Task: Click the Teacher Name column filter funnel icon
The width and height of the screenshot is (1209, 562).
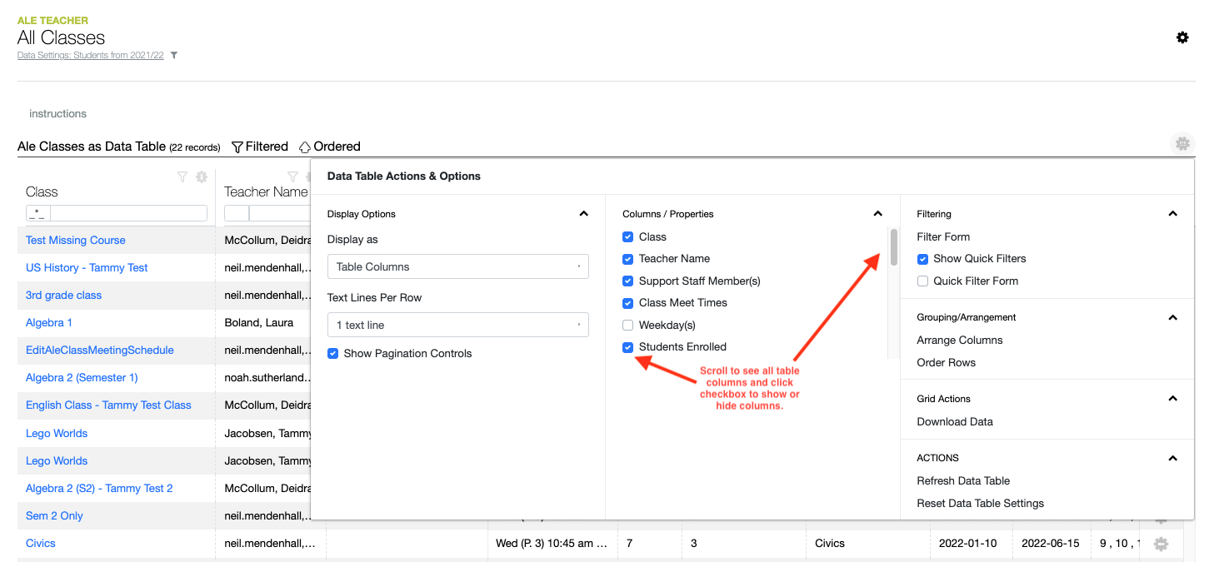Action: [x=292, y=177]
